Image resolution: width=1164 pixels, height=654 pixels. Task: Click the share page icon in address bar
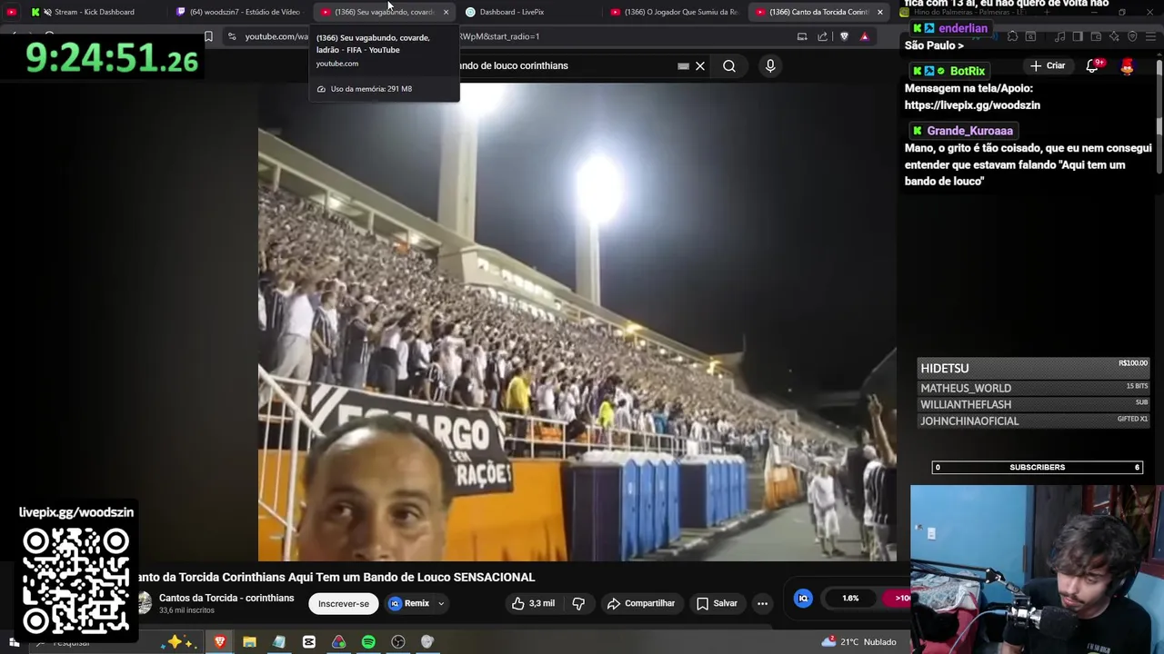tap(823, 36)
